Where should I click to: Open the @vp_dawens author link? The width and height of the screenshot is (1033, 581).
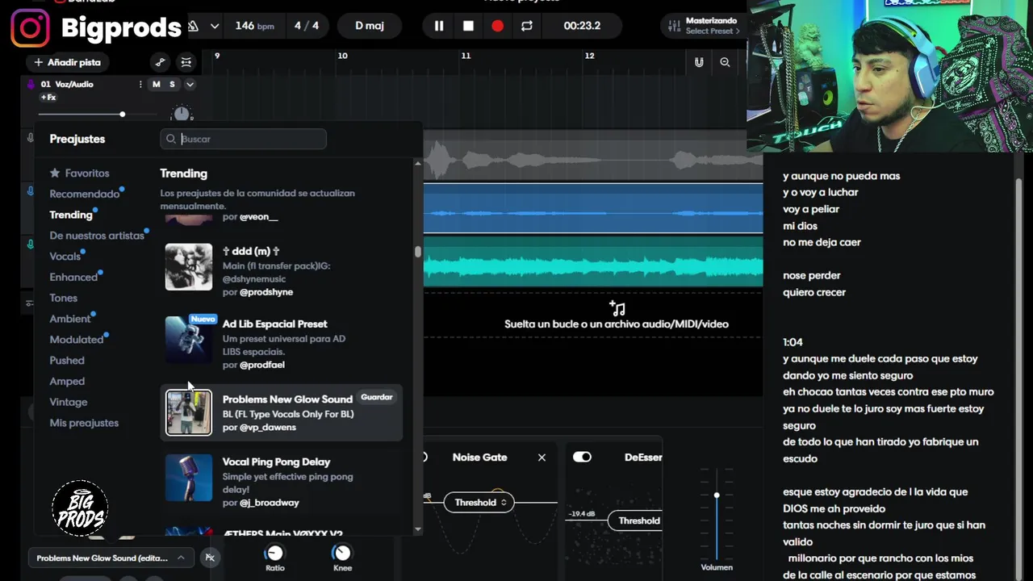coord(268,428)
